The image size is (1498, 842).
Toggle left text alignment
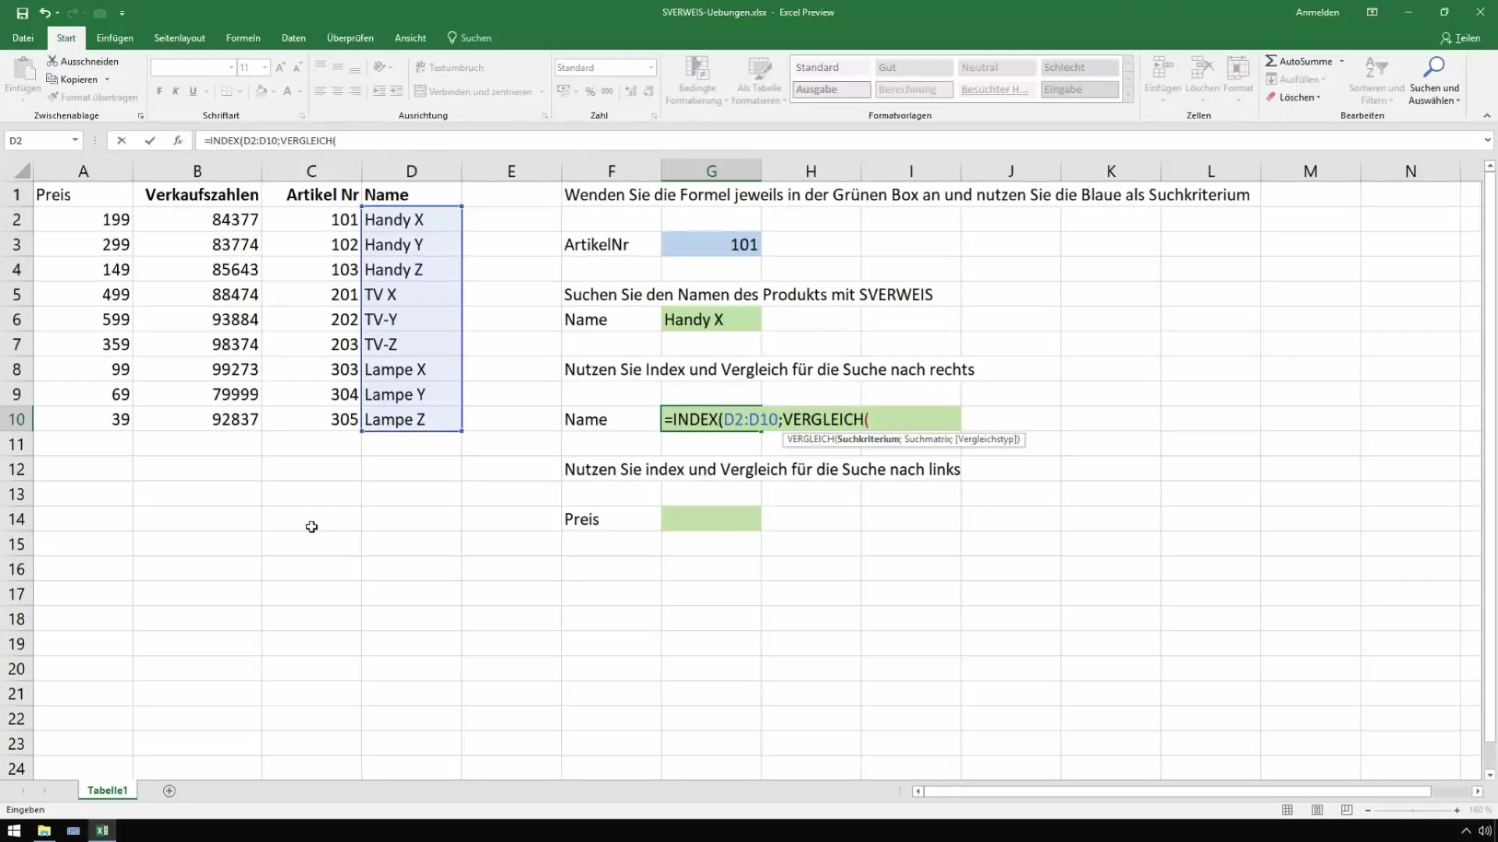321,91
